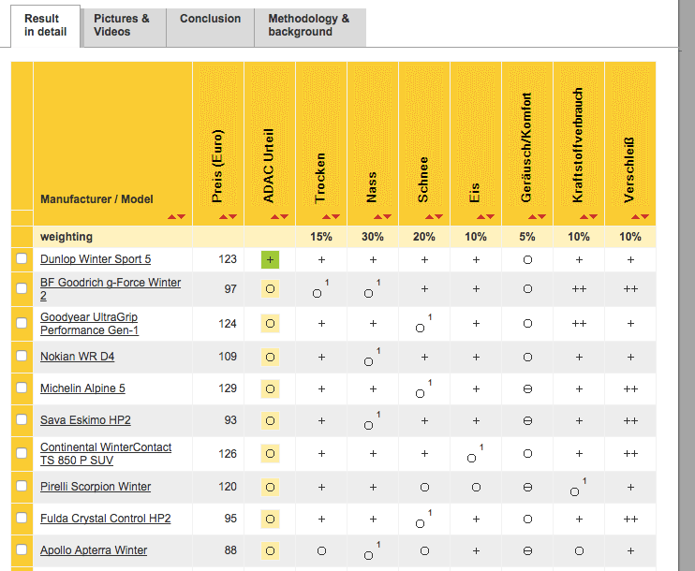Sort ascending by Manufacturer / Model arrow
This screenshot has width=695, height=571.
click(x=172, y=216)
